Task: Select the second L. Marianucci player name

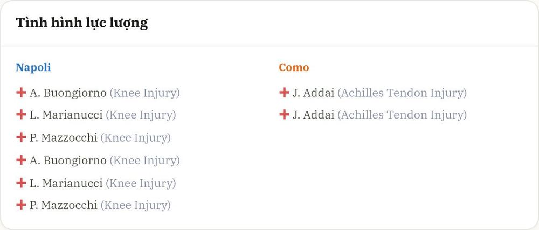Action: (66, 183)
